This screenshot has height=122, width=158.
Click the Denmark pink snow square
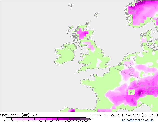pyautogui.click(x=144, y=39)
